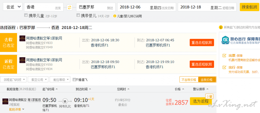Image resolution: width=260 pixels, height=113 pixels.
Task: Click the Etihad logo in the 去程 row
Action: click(x=22, y=38)
